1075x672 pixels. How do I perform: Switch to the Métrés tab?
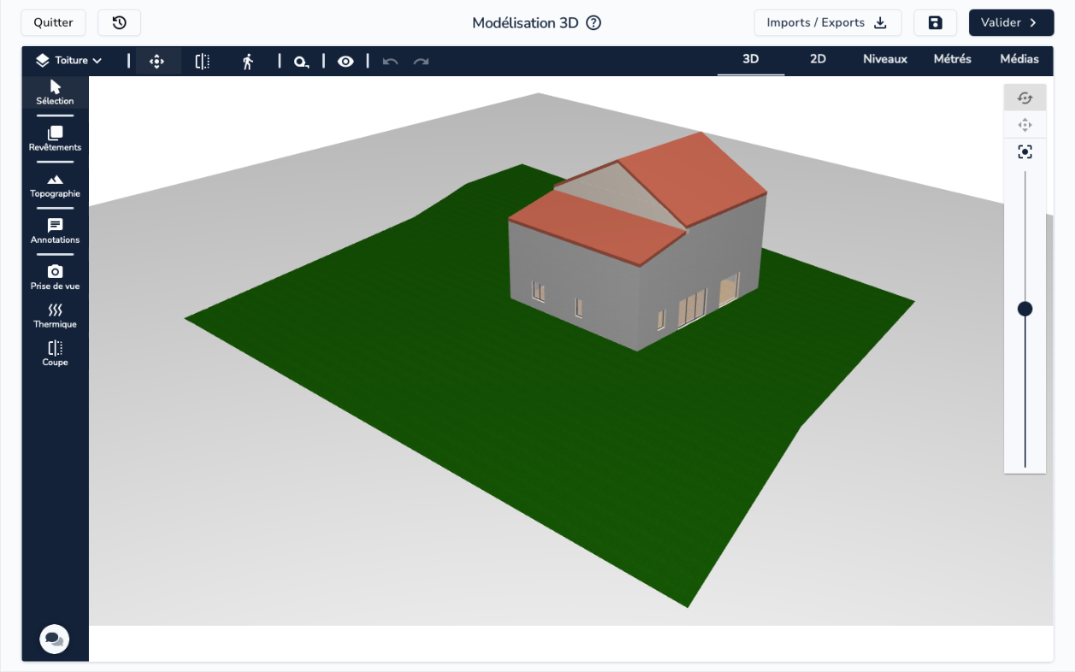(952, 59)
